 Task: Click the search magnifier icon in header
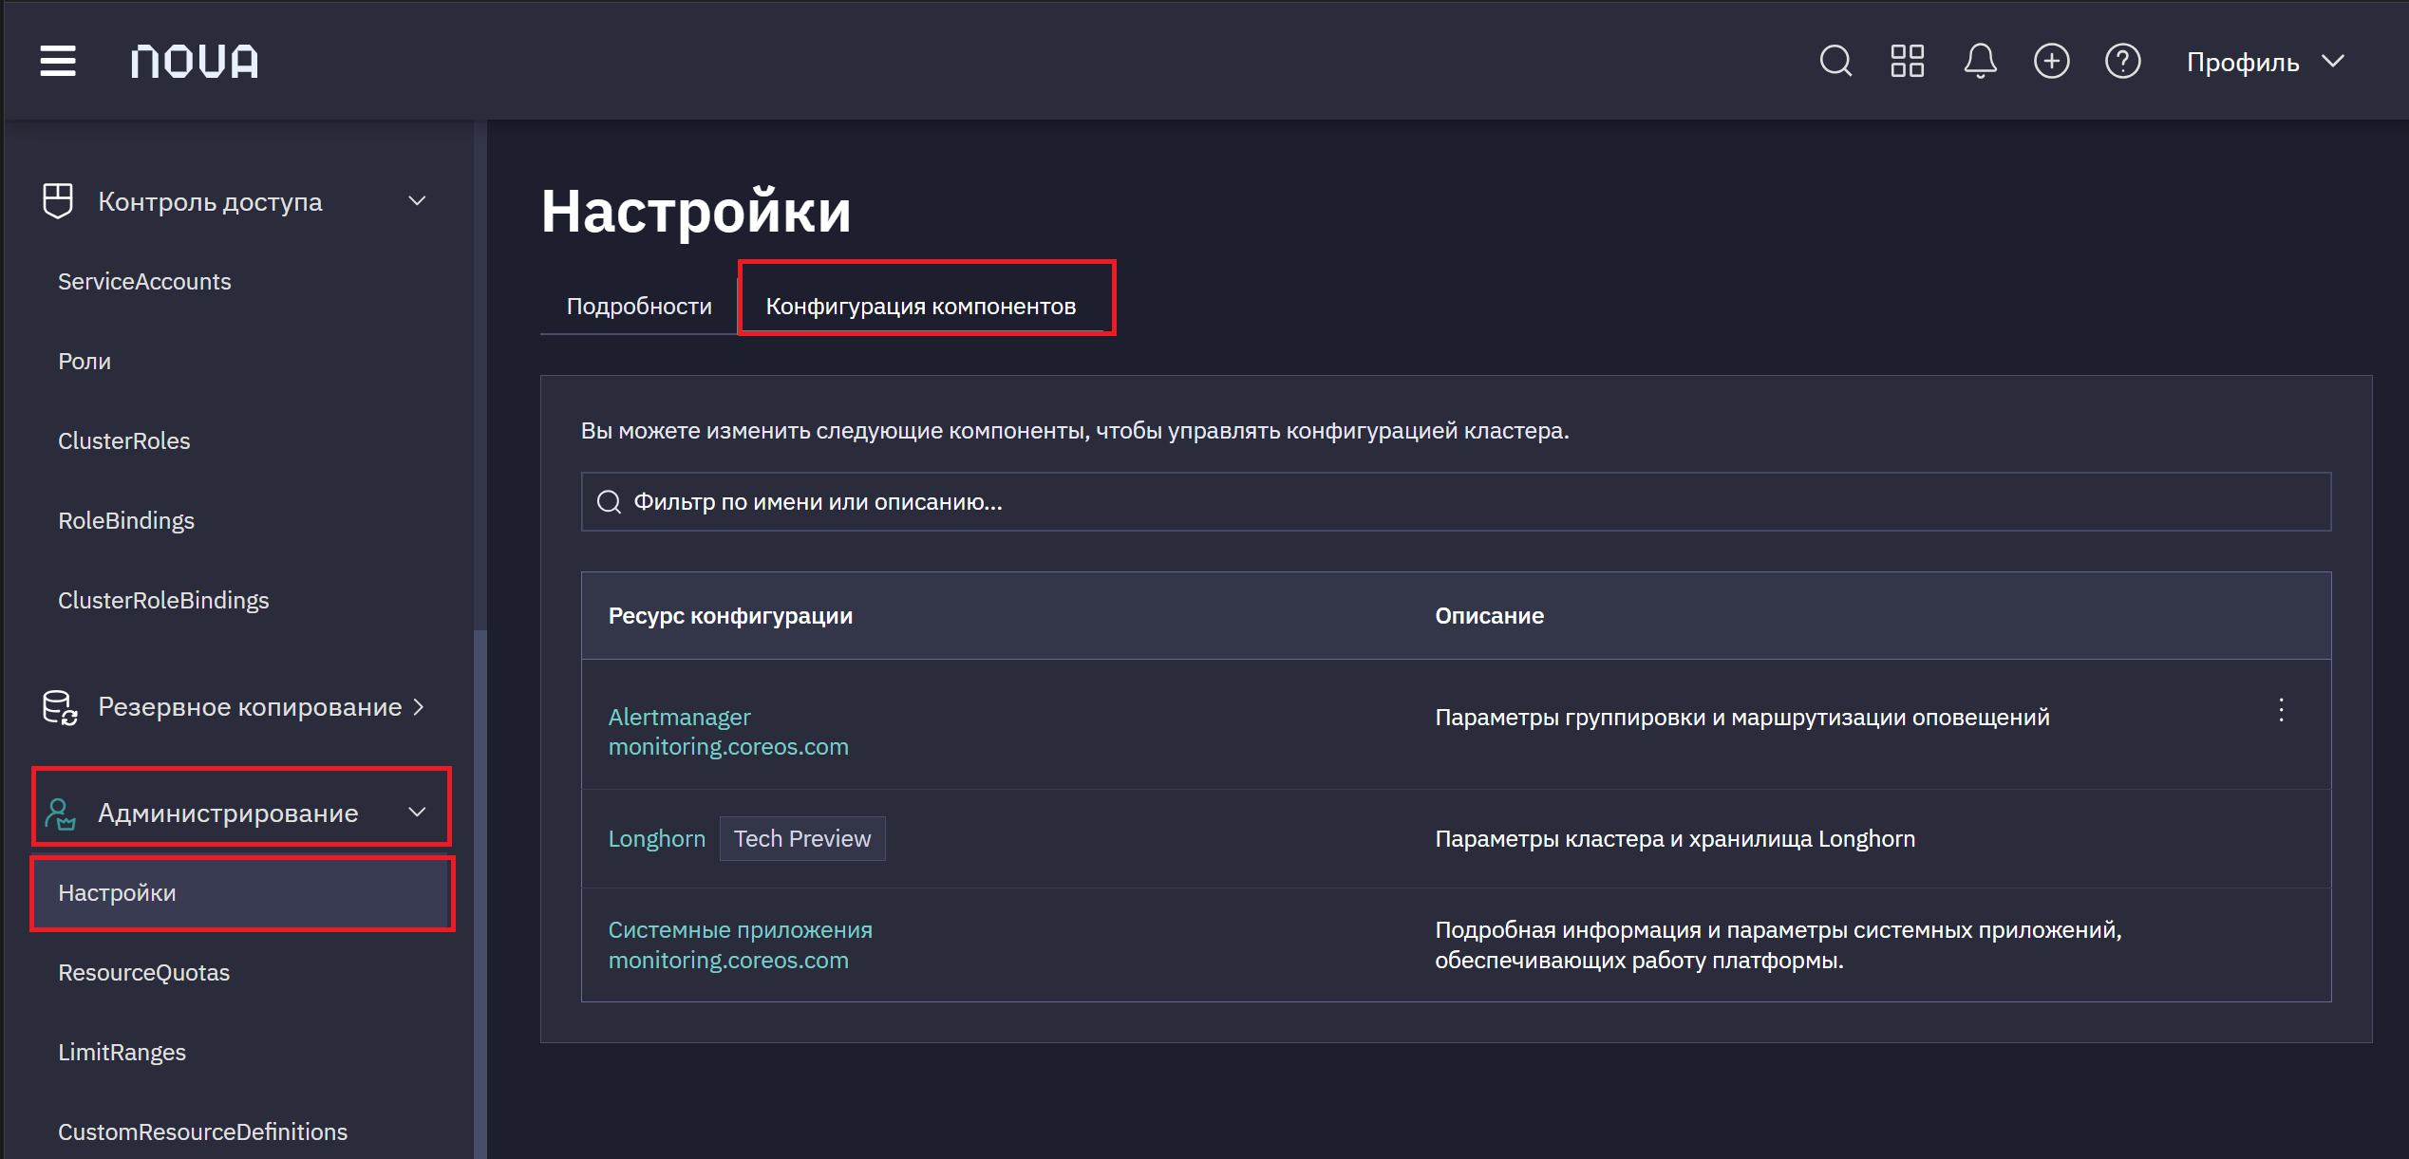tap(1835, 62)
